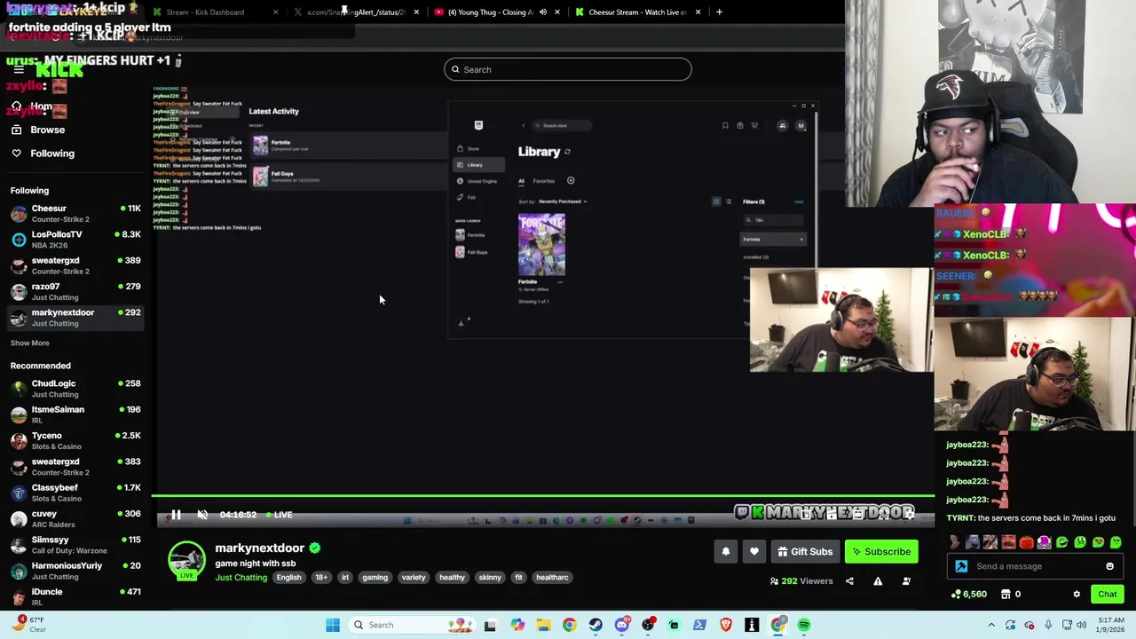This screenshot has height=639, width=1136.
Task: Open ItsmeIsmaien recommended channel
Action: tap(75, 414)
